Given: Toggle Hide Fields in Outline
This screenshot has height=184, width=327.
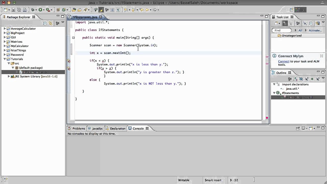Looking at the screenshot, I should coord(301,79).
